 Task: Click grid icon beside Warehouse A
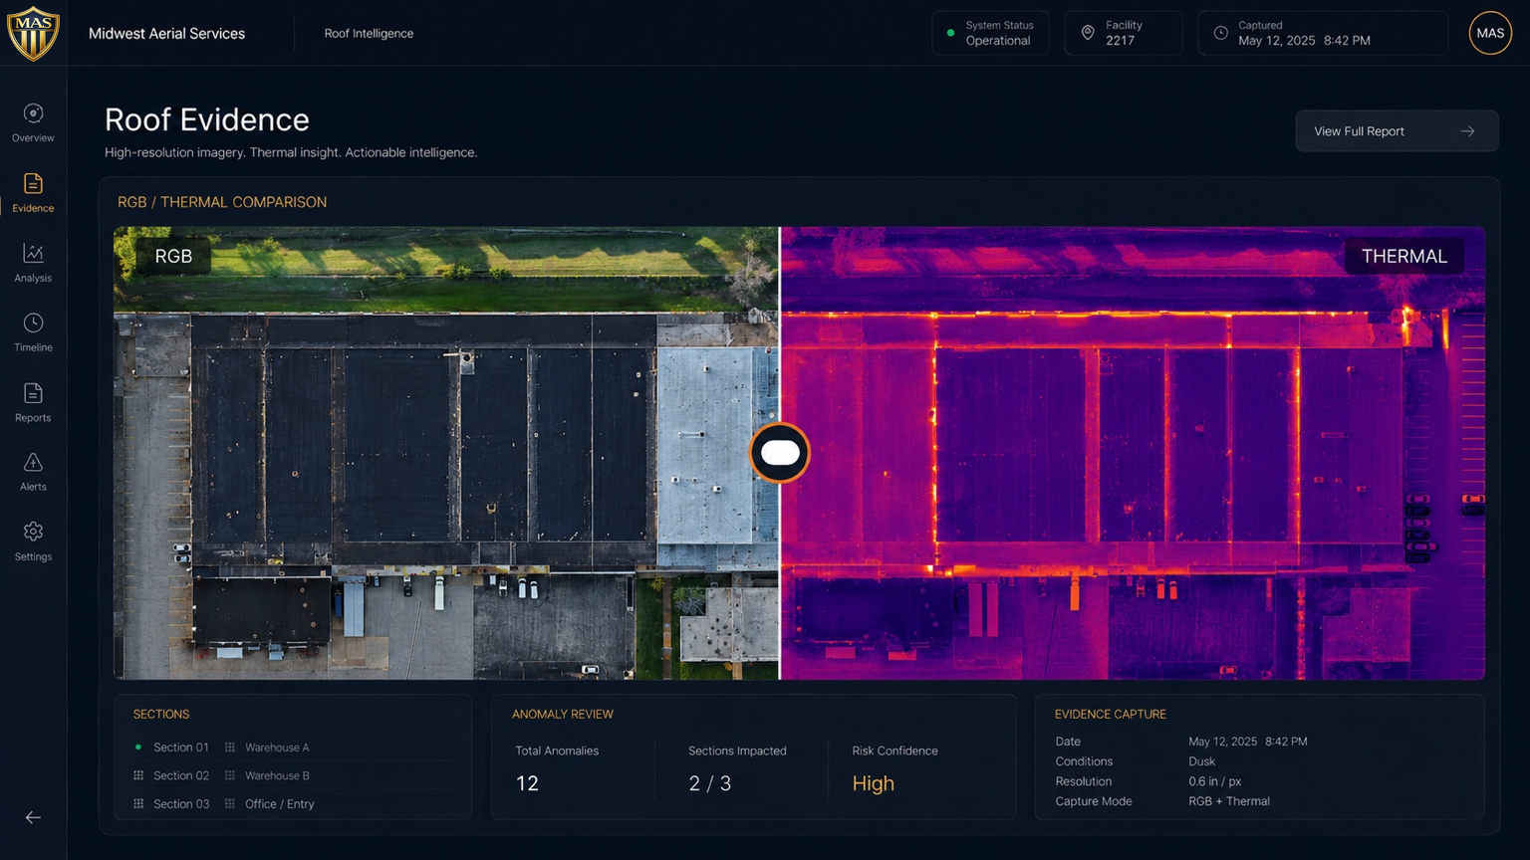[x=230, y=748]
